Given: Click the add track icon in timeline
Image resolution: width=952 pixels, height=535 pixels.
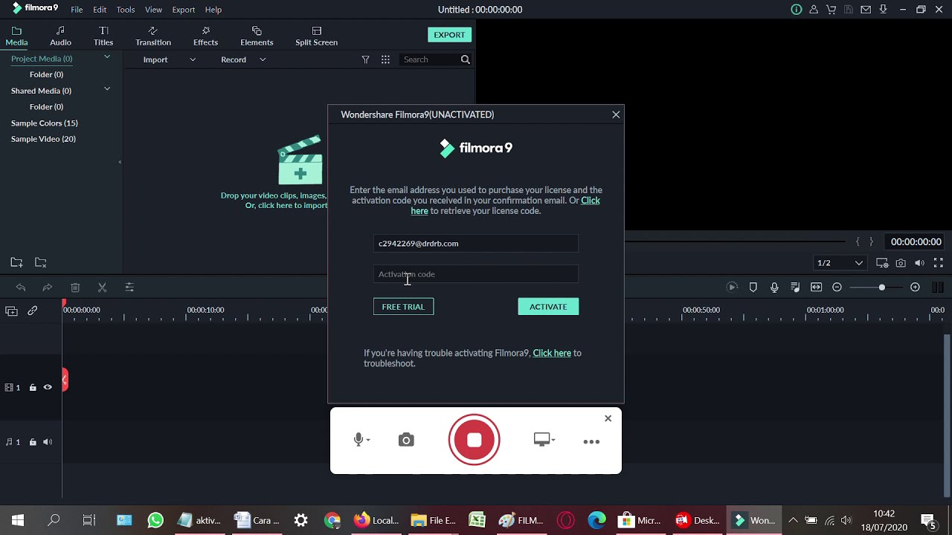Looking at the screenshot, I should click(11, 311).
